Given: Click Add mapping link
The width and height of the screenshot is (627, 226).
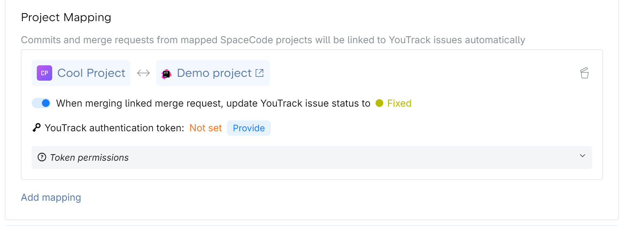Looking at the screenshot, I should 51,198.
